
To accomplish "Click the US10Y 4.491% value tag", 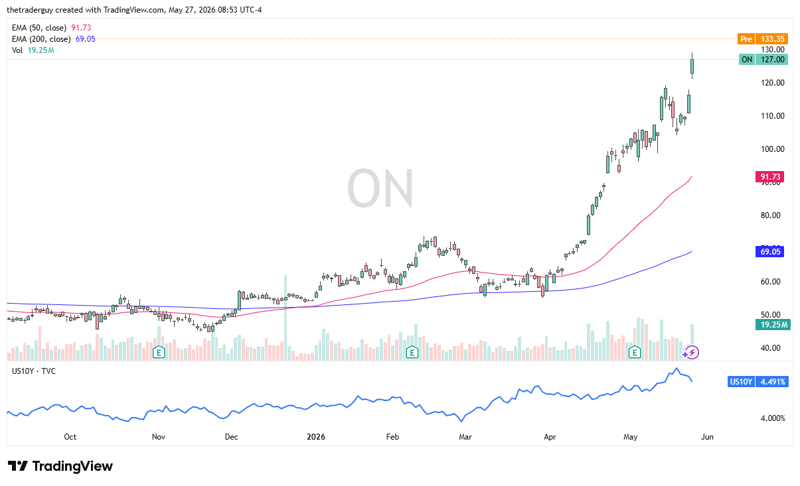I will 758,382.
